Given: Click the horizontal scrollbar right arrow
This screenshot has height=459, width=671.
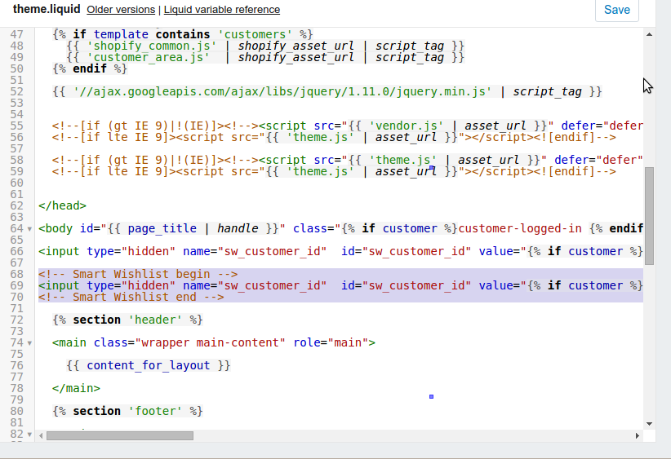Looking at the screenshot, I should (638, 435).
